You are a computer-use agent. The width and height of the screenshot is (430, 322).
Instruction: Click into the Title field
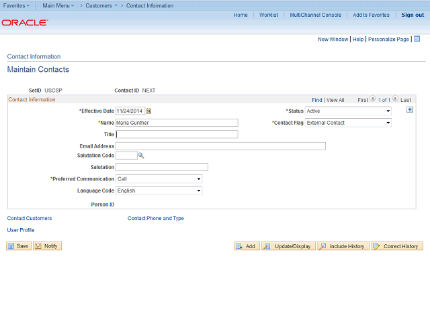click(x=177, y=134)
